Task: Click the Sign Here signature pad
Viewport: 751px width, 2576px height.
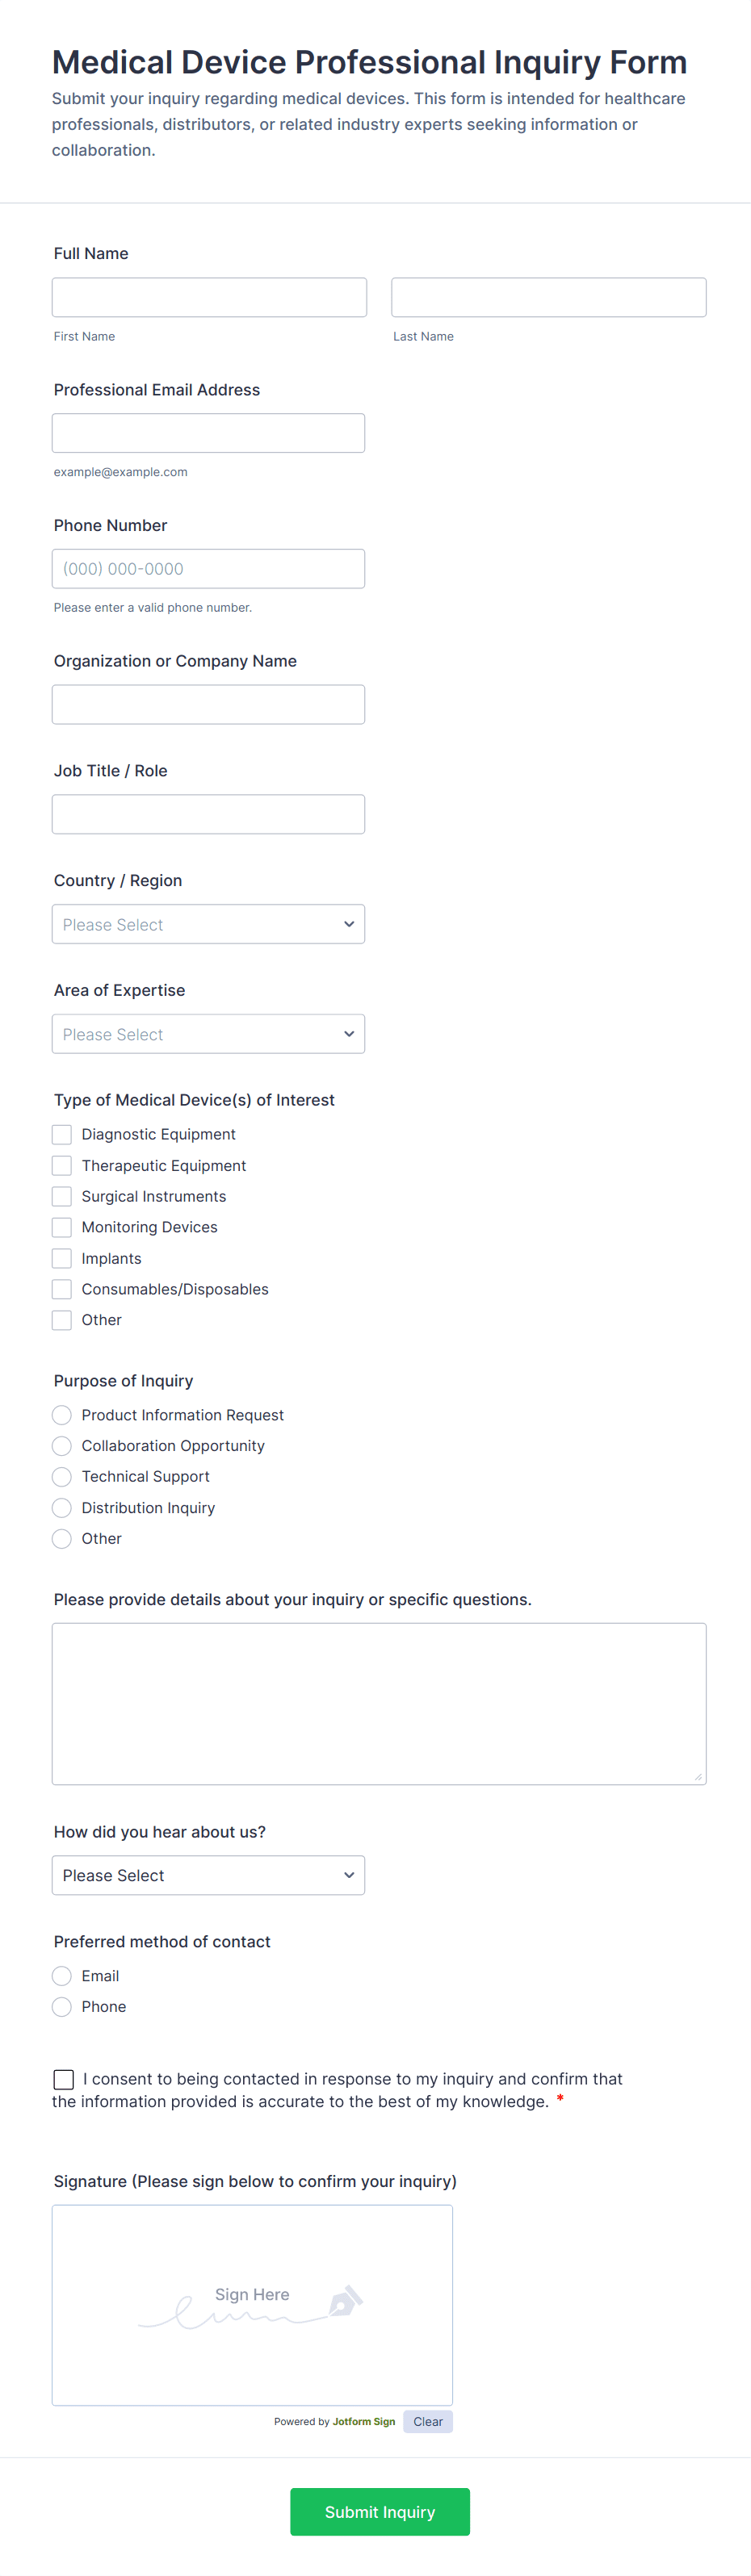Action: click(252, 2304)
